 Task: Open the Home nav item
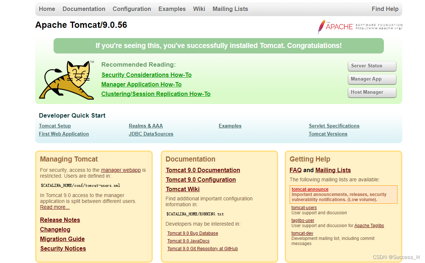pos(47,9)
